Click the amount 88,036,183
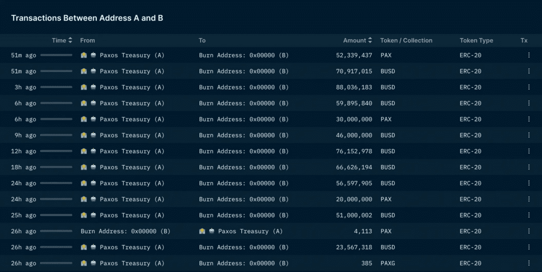The image size is (542, 272). 354,87
